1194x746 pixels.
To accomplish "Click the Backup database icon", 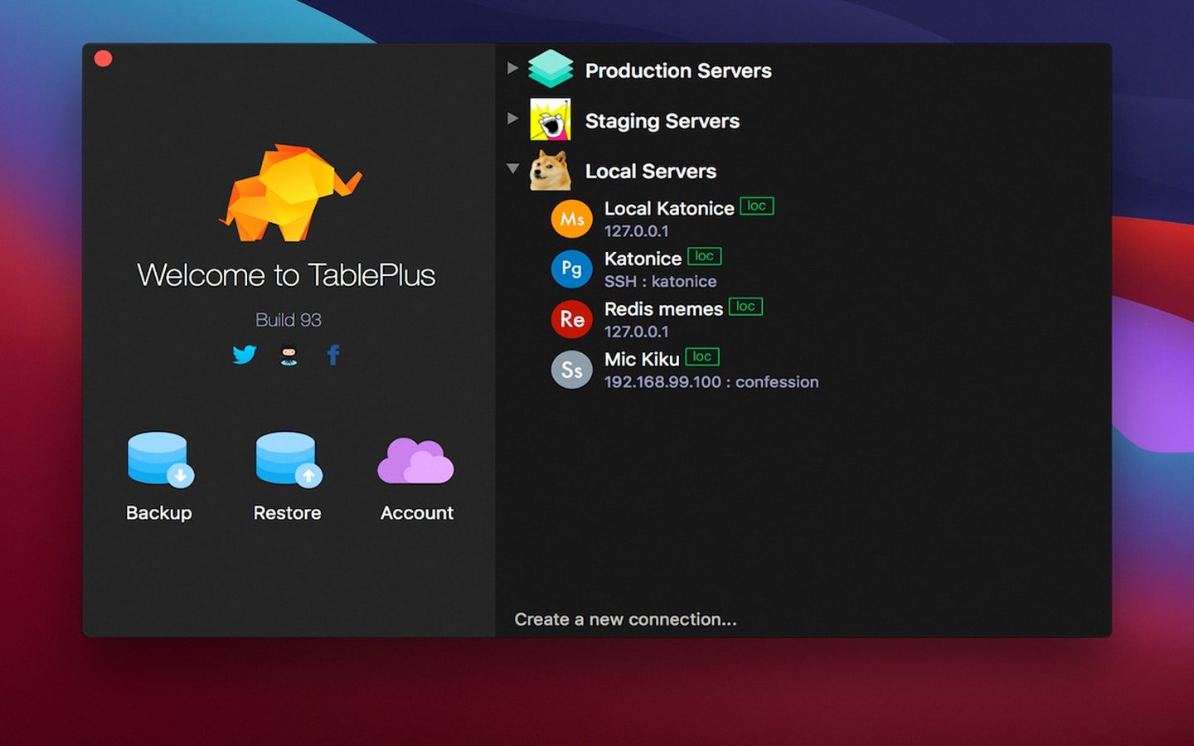I will pyautogui.click(x=158, y=458).
